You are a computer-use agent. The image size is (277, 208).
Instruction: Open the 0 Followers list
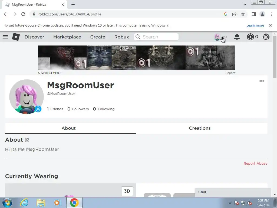(78, 109)
